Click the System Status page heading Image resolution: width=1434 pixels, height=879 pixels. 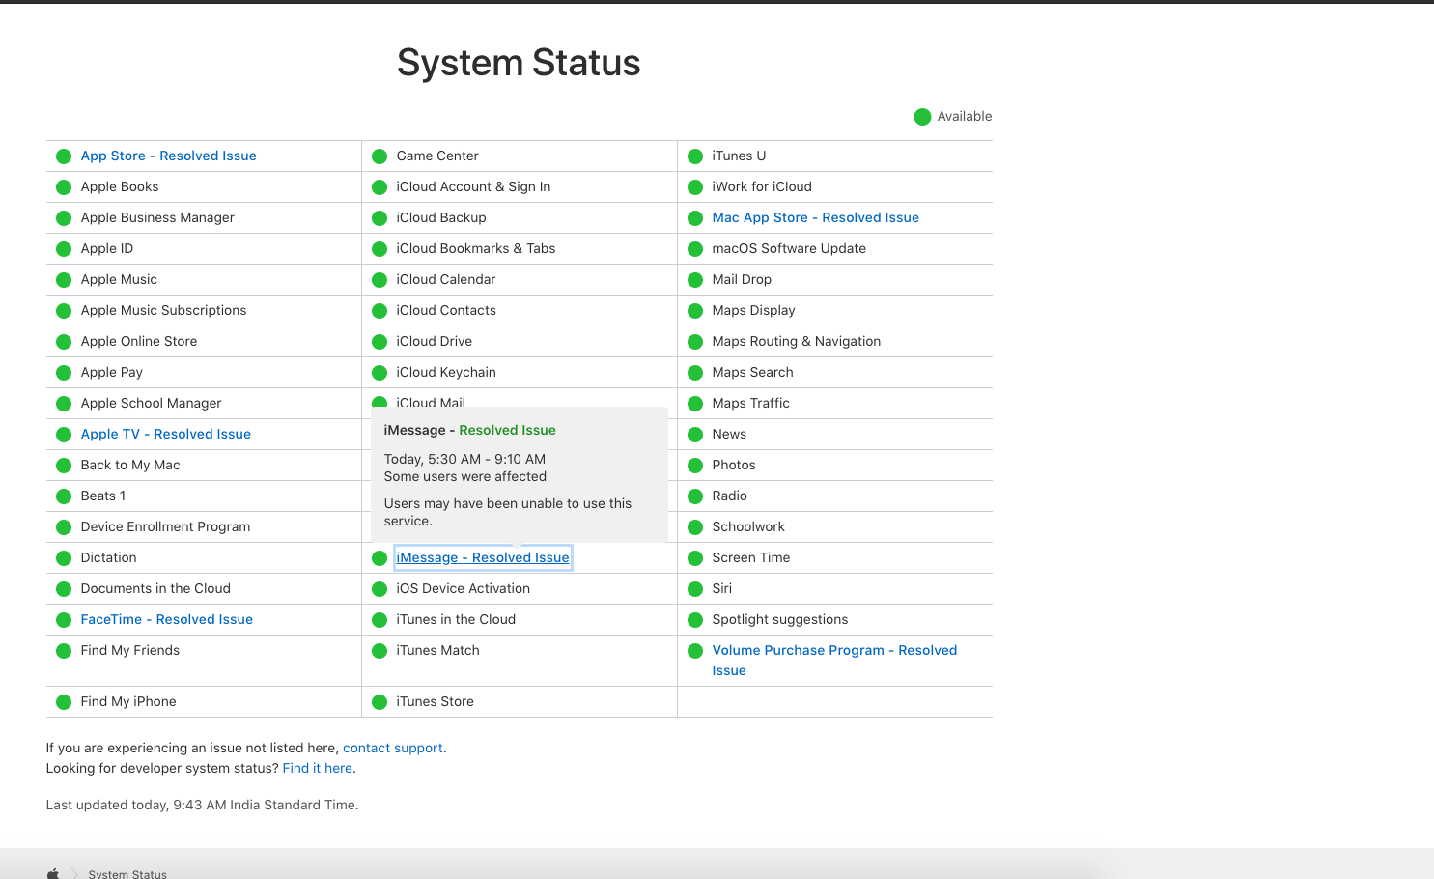click(519, 63)
